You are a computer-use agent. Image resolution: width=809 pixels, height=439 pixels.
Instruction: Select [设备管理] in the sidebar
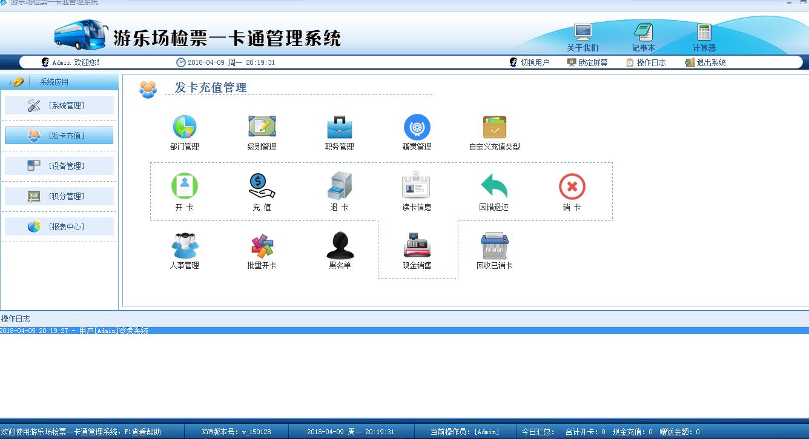[59, 166]
